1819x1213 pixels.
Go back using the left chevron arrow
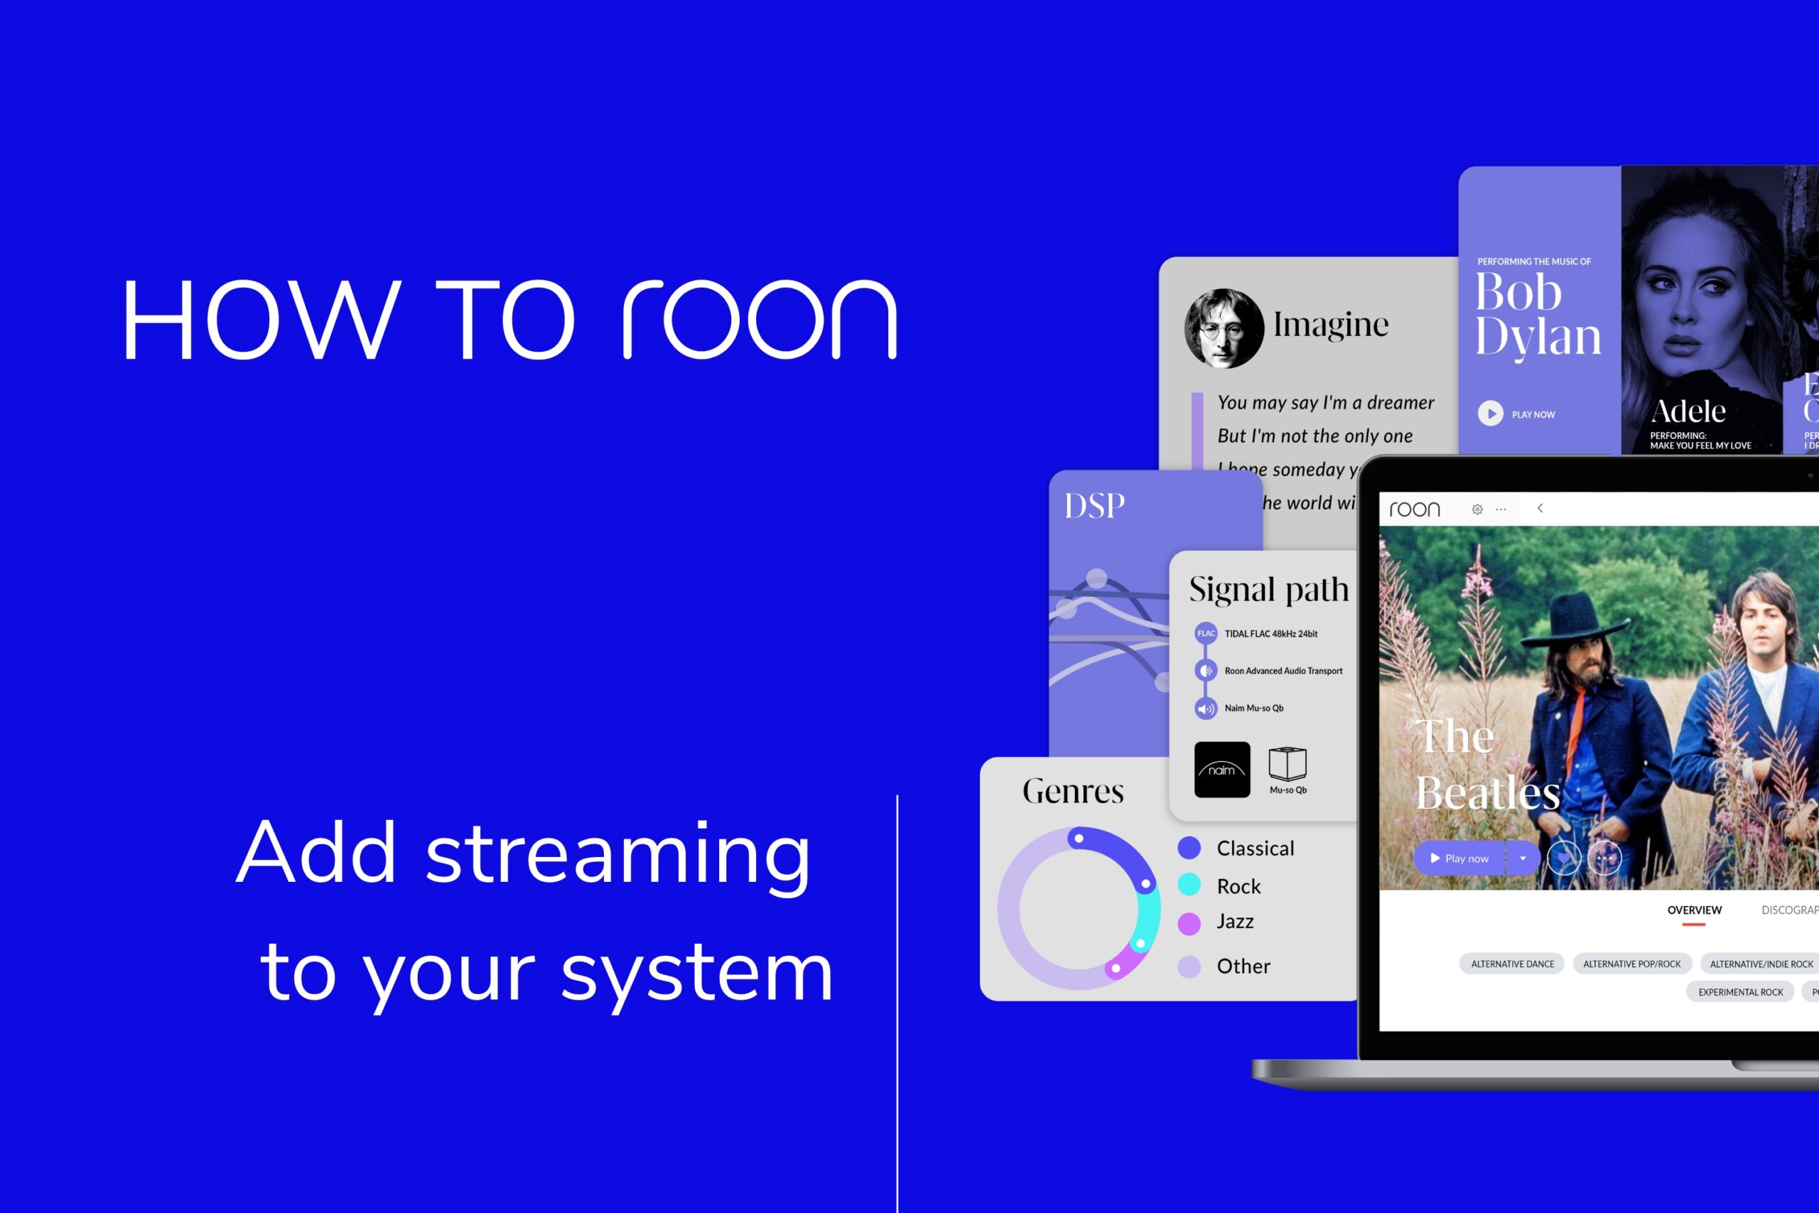[x=1540, y=508]
